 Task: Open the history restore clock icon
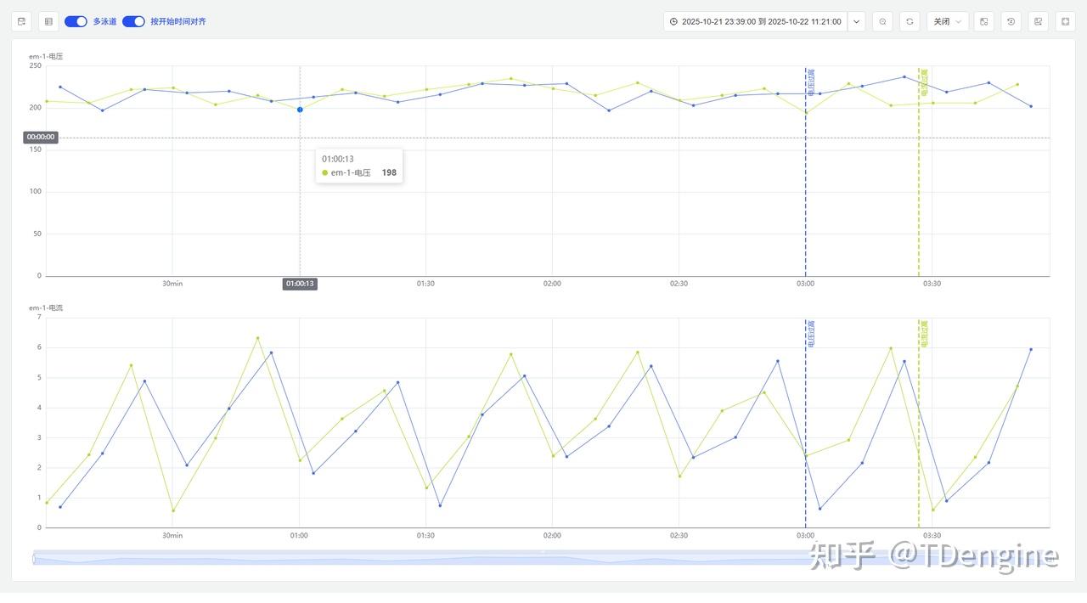pos(1011,21)
